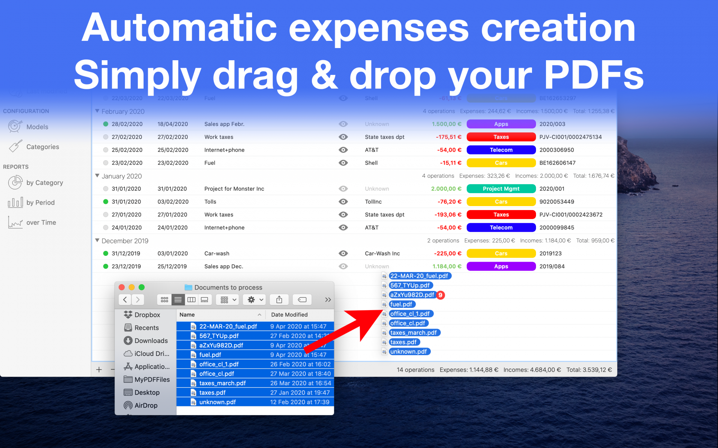Click the Apps category badge on Sales app
Screen dimensions: 718x448
pos(500,124)
